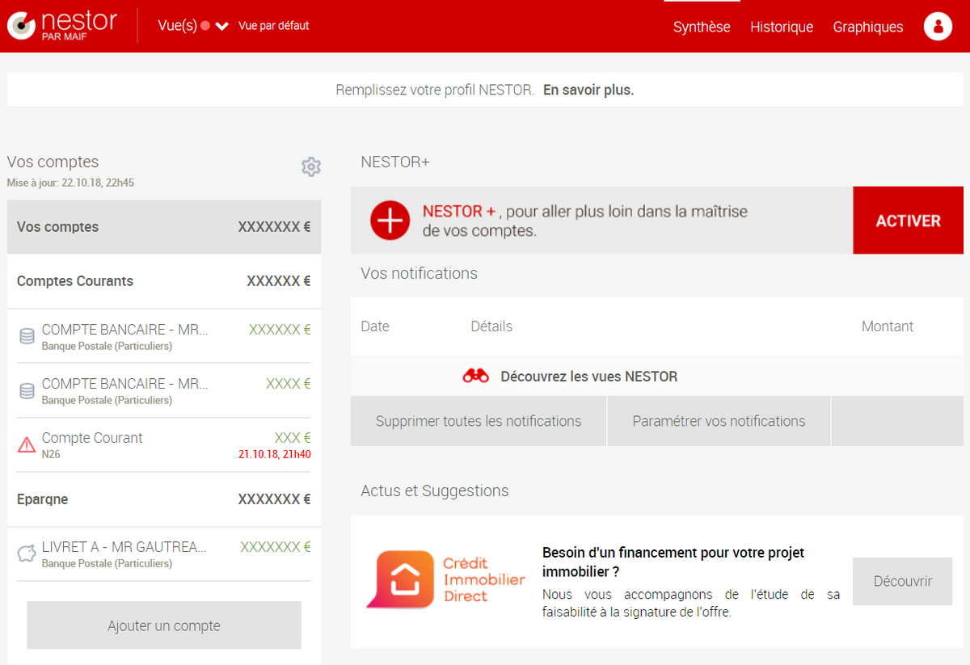
Task: Click the piggy bank icon for Livret A
Action: (27, 553)
